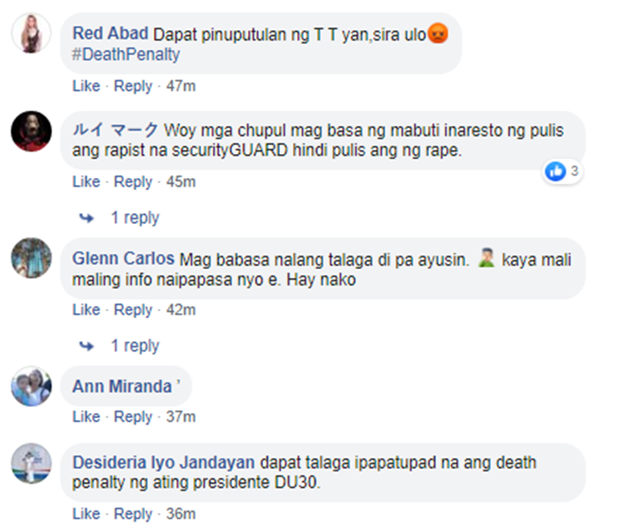Image resolution: width=624 pixels, height=532 pixels.
Task: Click the 37m timestamp on Ann Miranda's comment
Action: pyautogui.click(x=181, y=416)
